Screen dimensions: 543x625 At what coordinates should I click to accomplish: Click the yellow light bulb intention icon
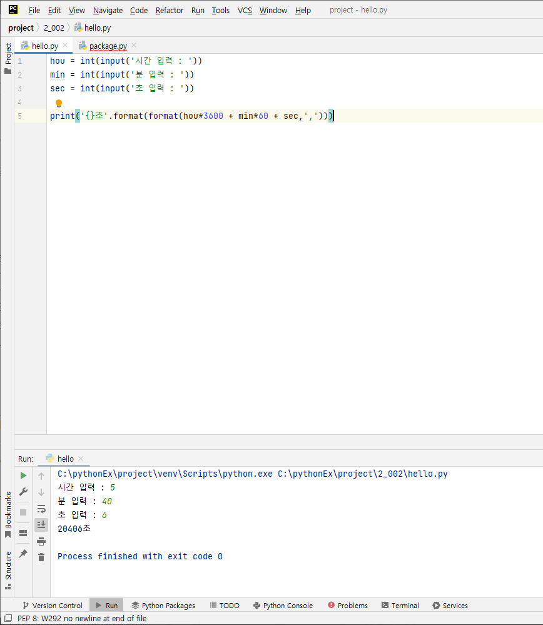[59, 104]
